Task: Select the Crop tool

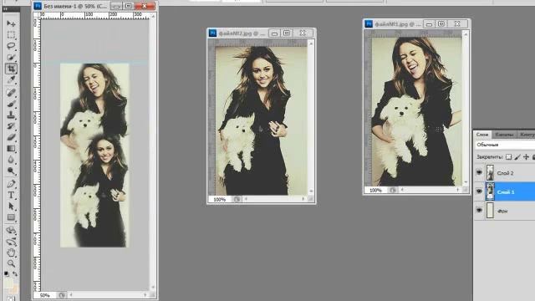Action: coord(11,69)
